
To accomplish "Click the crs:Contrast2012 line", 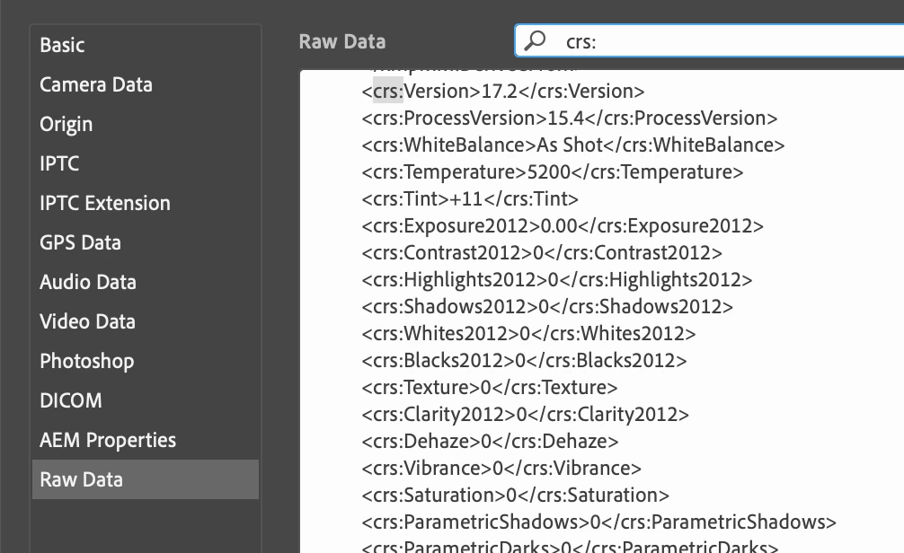I will (x=542, y=253).
